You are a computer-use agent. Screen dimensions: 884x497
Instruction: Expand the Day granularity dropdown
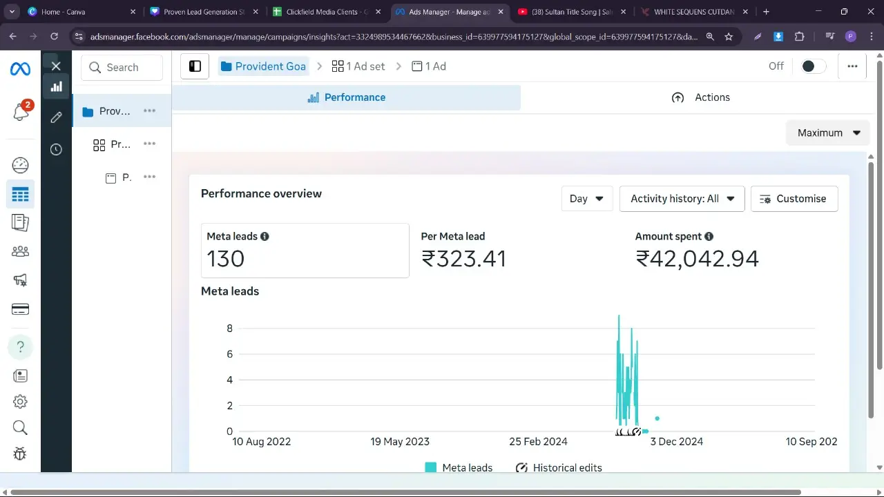tap(586, 199)
